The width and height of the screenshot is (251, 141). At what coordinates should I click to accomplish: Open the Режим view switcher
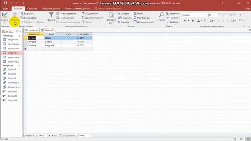(x=5, y=17)
